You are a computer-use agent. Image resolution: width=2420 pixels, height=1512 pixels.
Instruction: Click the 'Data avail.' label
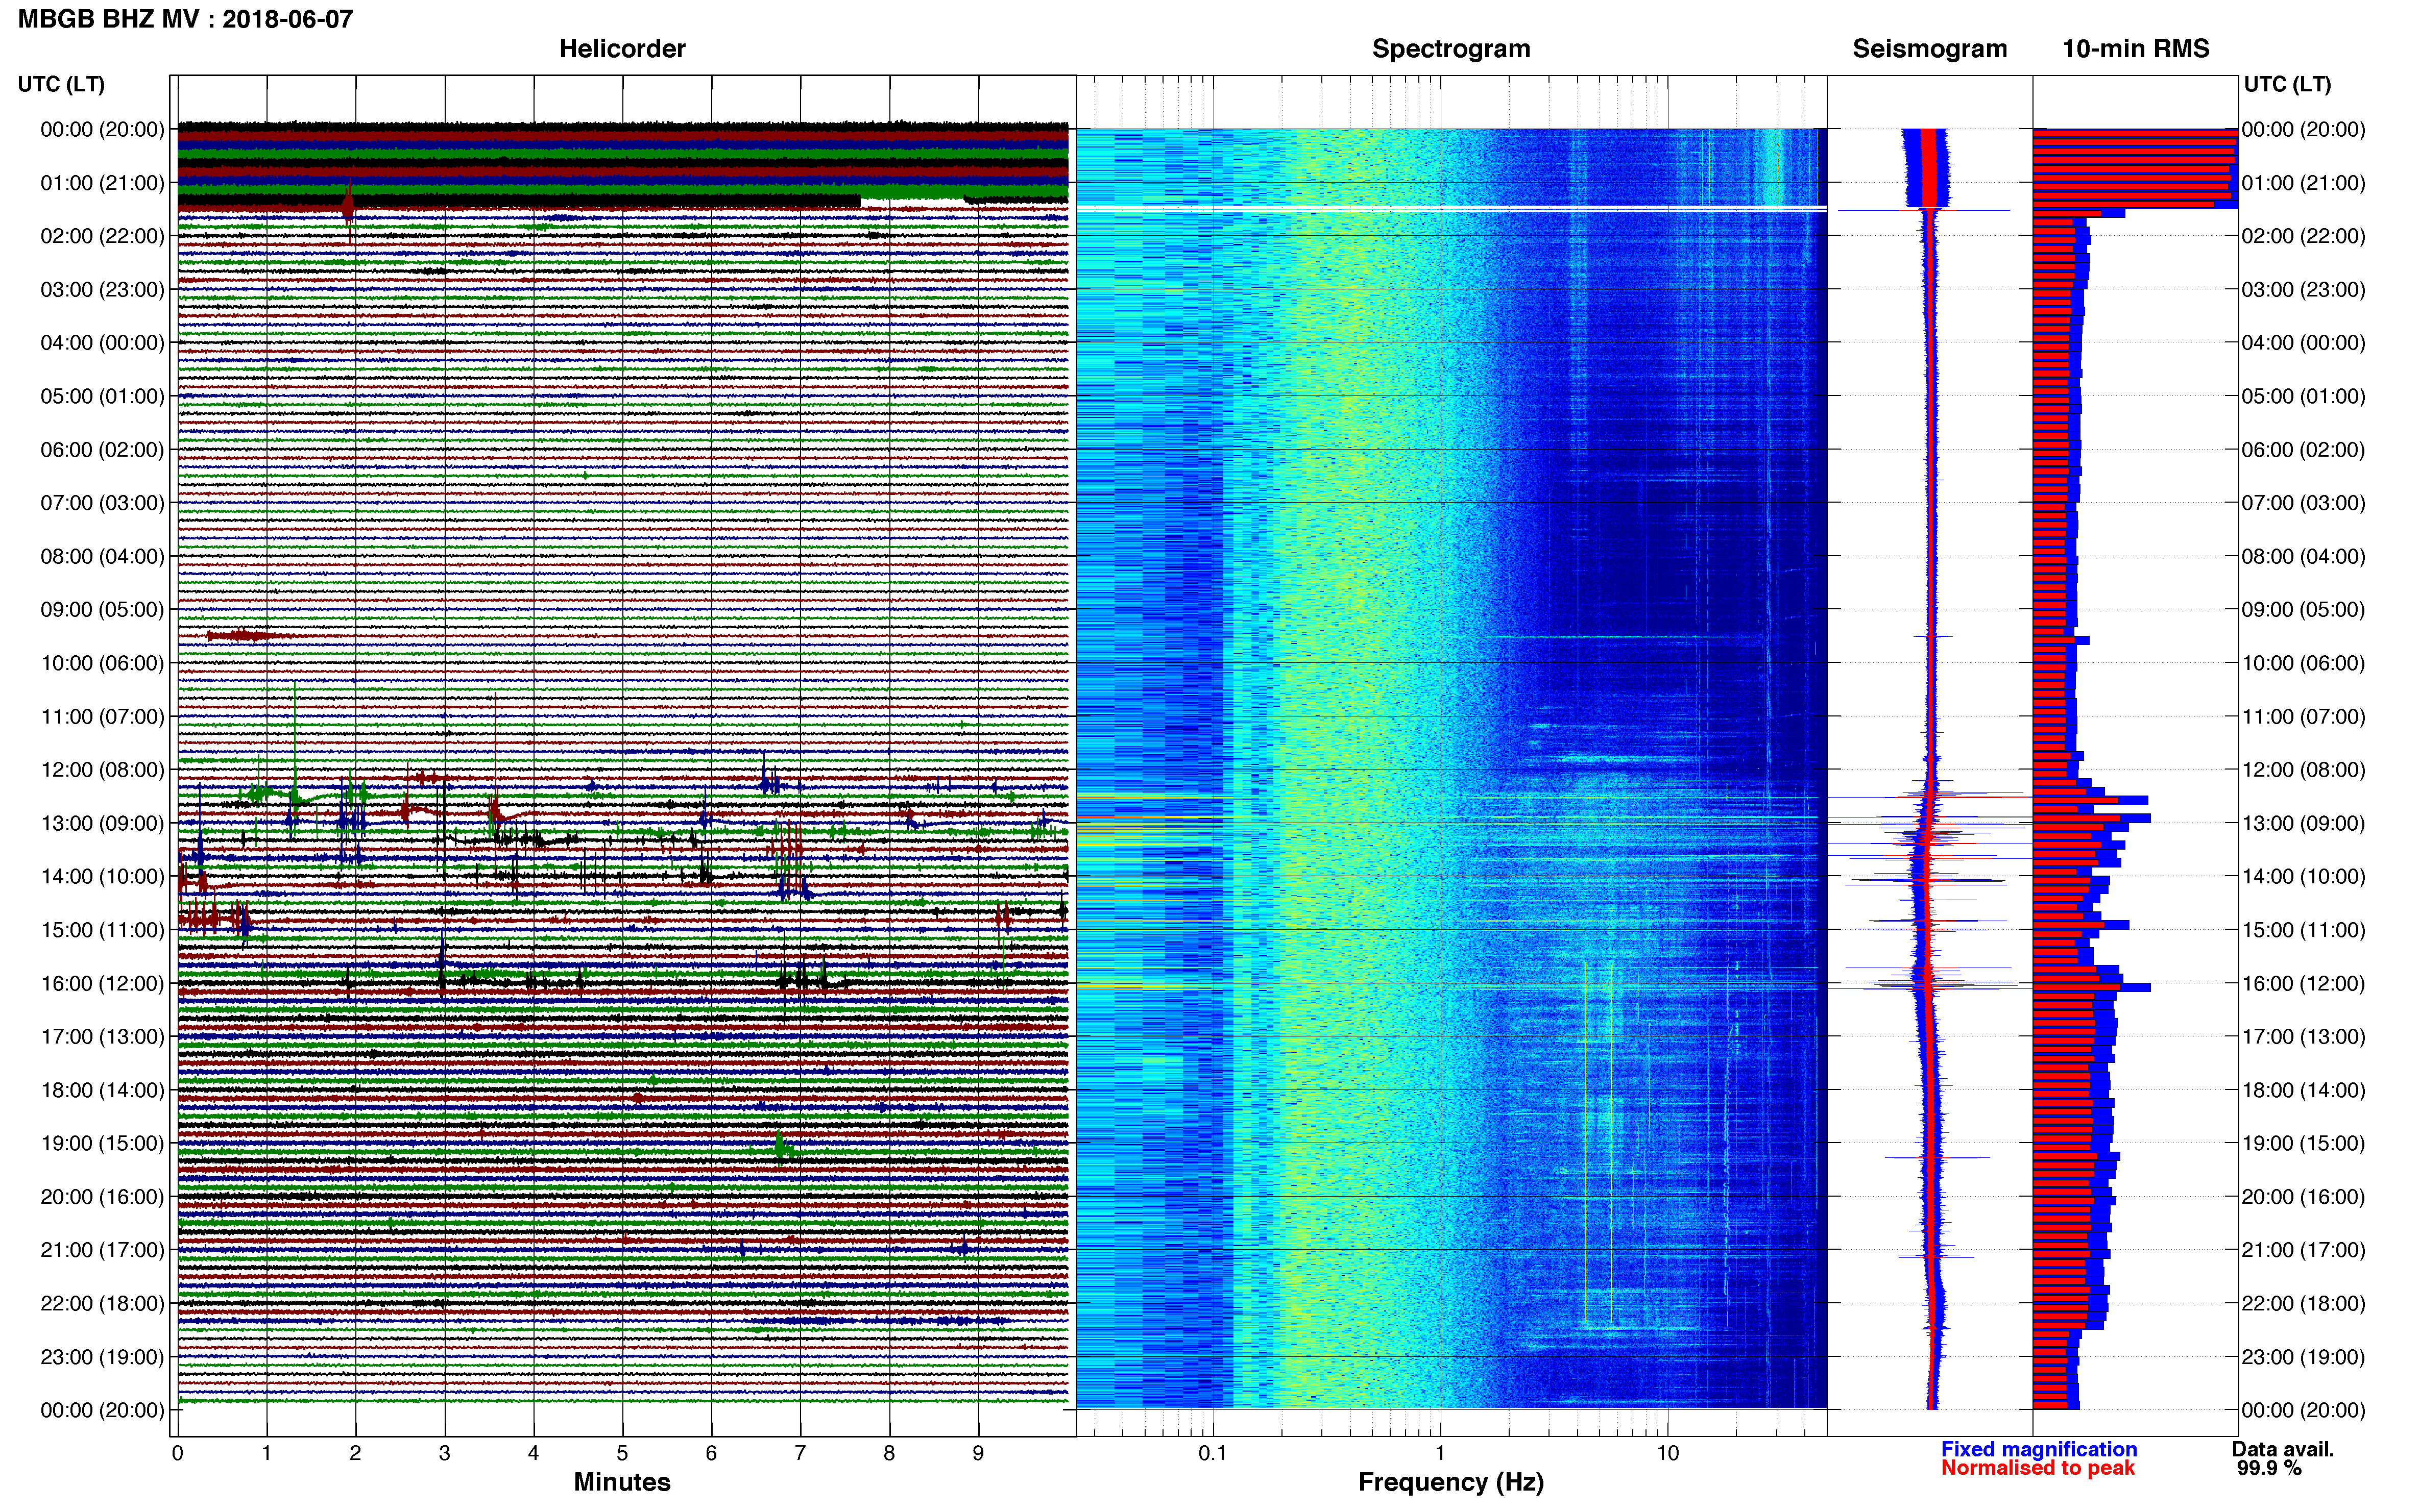point(2283,1449)
